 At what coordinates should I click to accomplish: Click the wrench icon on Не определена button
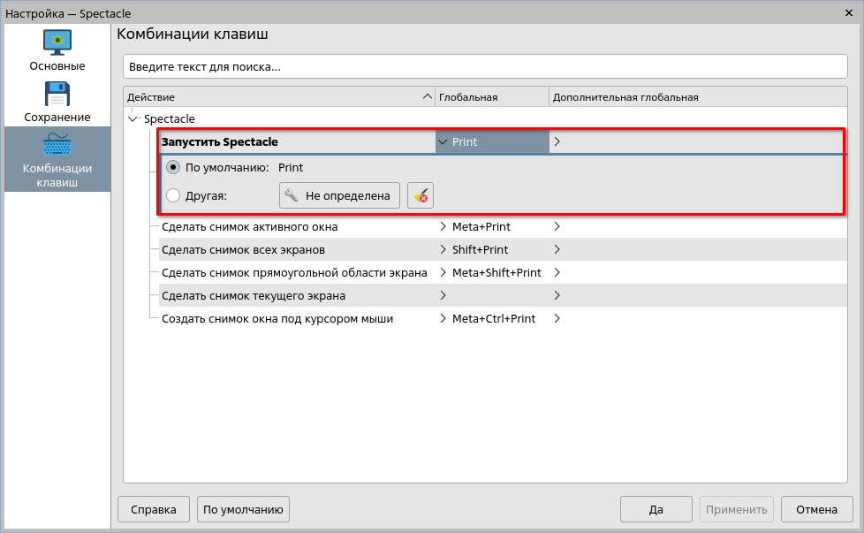(x=292, y=196)
